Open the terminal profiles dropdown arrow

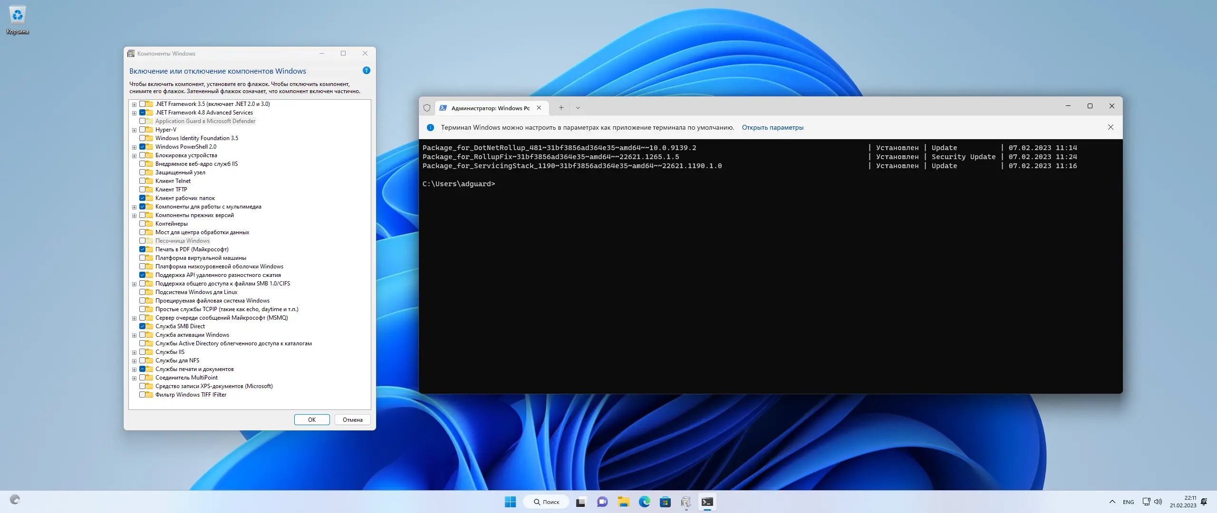(578, 108)
